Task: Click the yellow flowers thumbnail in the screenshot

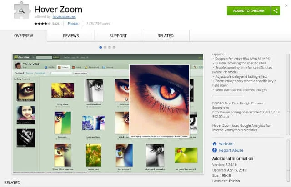Action: [63, 90]
